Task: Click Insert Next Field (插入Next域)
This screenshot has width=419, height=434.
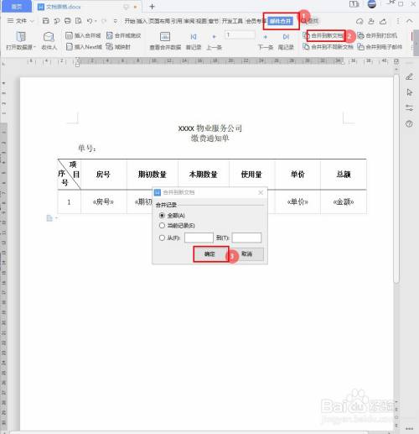Action: (x=84, y=47)
